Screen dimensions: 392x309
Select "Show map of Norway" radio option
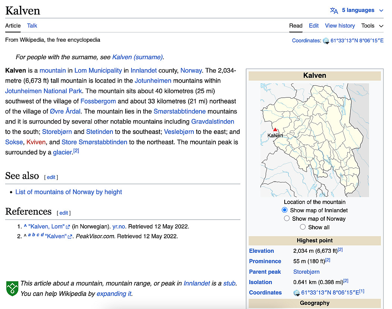point(287,219)
